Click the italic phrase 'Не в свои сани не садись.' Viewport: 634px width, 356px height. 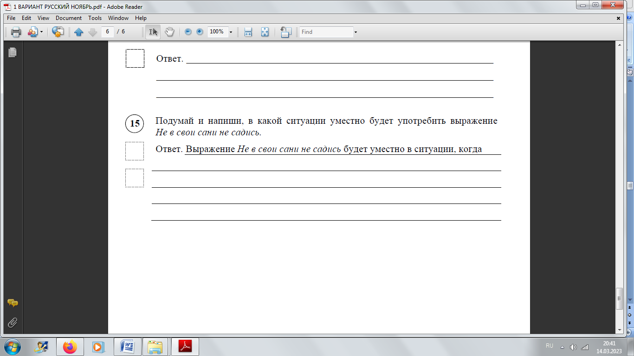[x=209, y=133]
